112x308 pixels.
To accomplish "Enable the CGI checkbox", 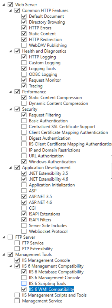I will 24,208.
